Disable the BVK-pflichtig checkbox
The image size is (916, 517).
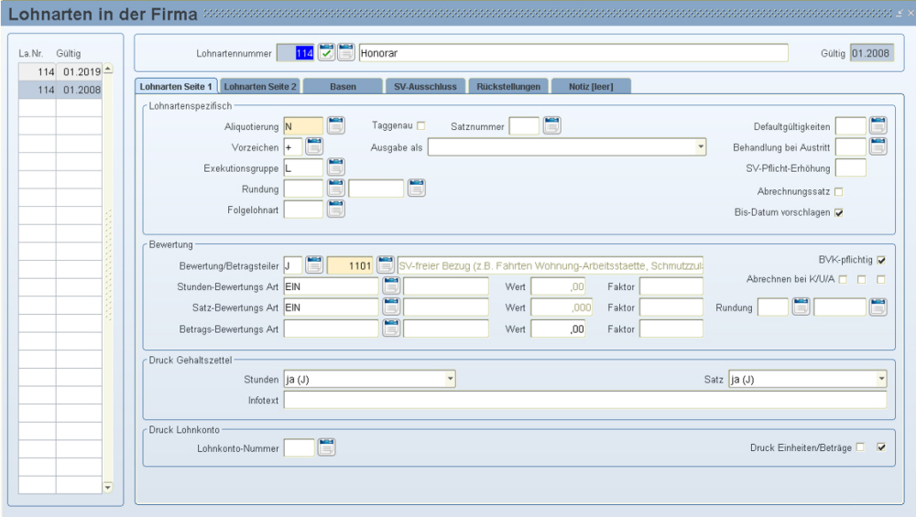click(881, 260)
